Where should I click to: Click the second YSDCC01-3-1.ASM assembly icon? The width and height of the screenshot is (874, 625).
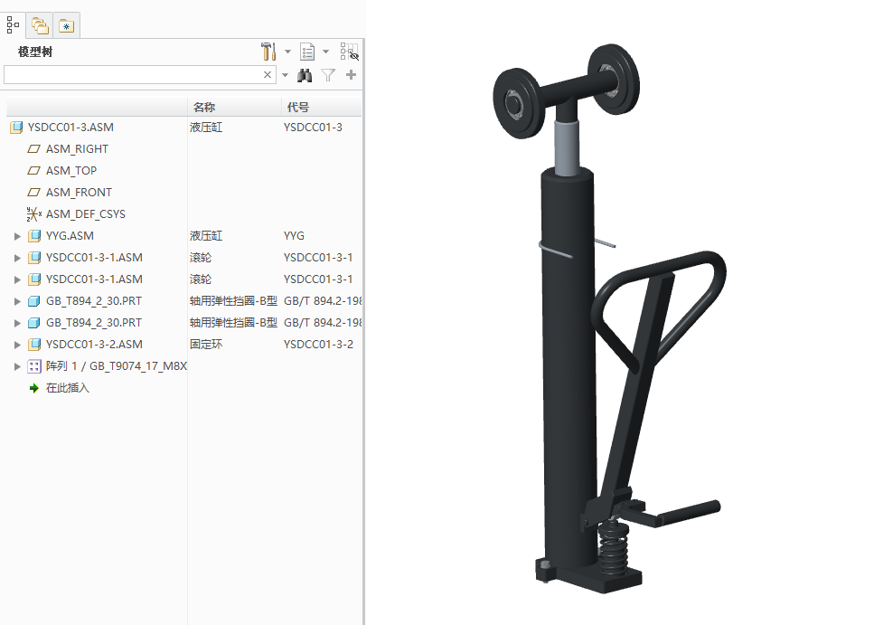pos(34,279)
